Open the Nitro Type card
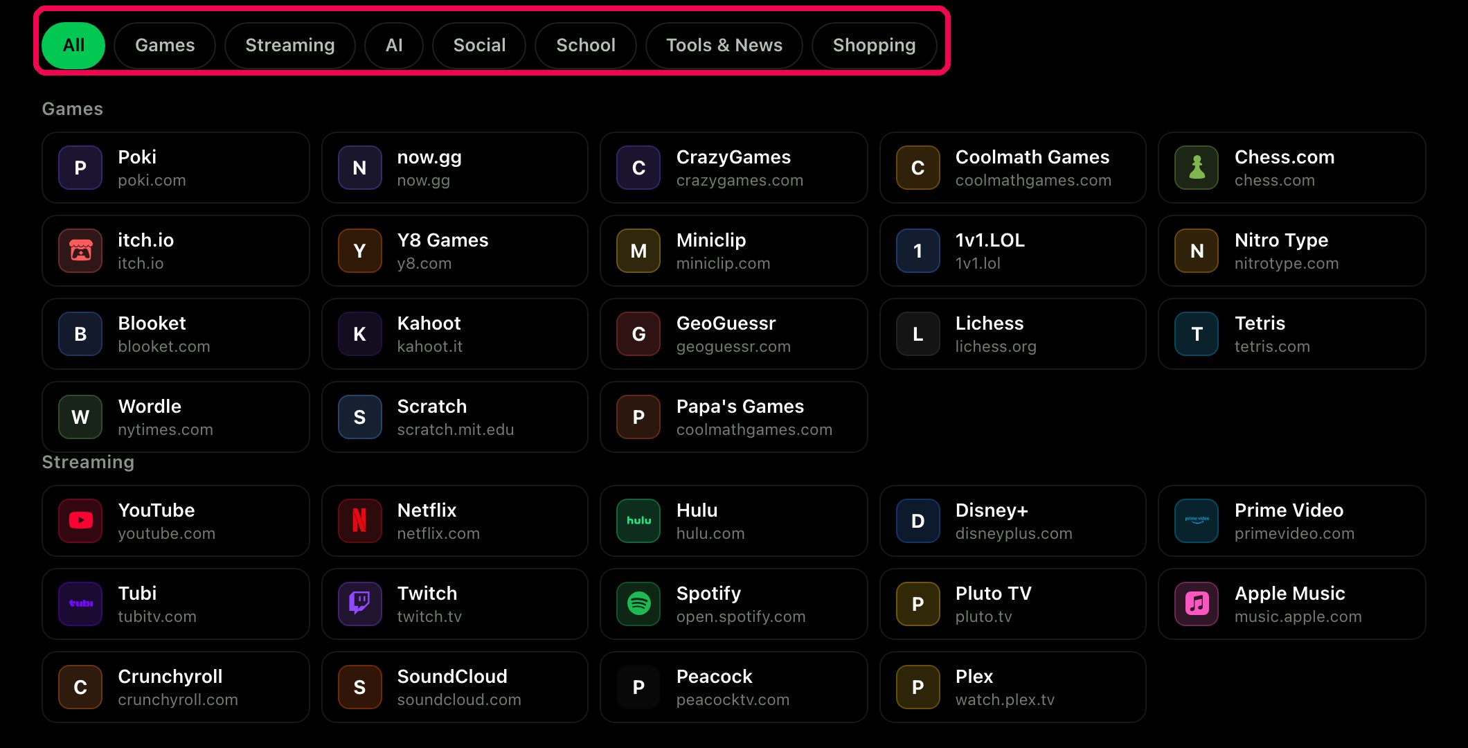Screen dimensions: 1468x748 click(x=1292, y=251)
